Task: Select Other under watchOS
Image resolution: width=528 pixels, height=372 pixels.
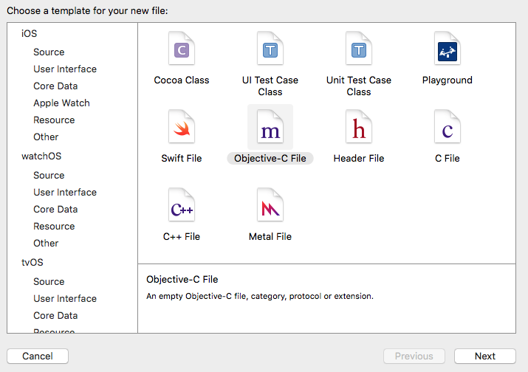Action: click(46, 244)
